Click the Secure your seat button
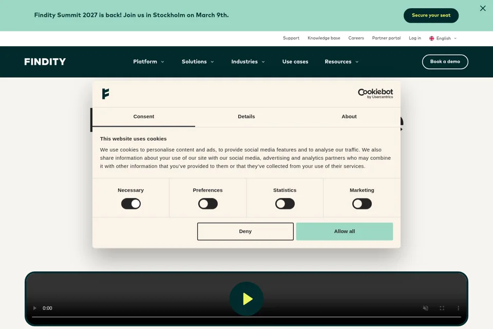This screenshot has width=493, height=329. [431, 15]
